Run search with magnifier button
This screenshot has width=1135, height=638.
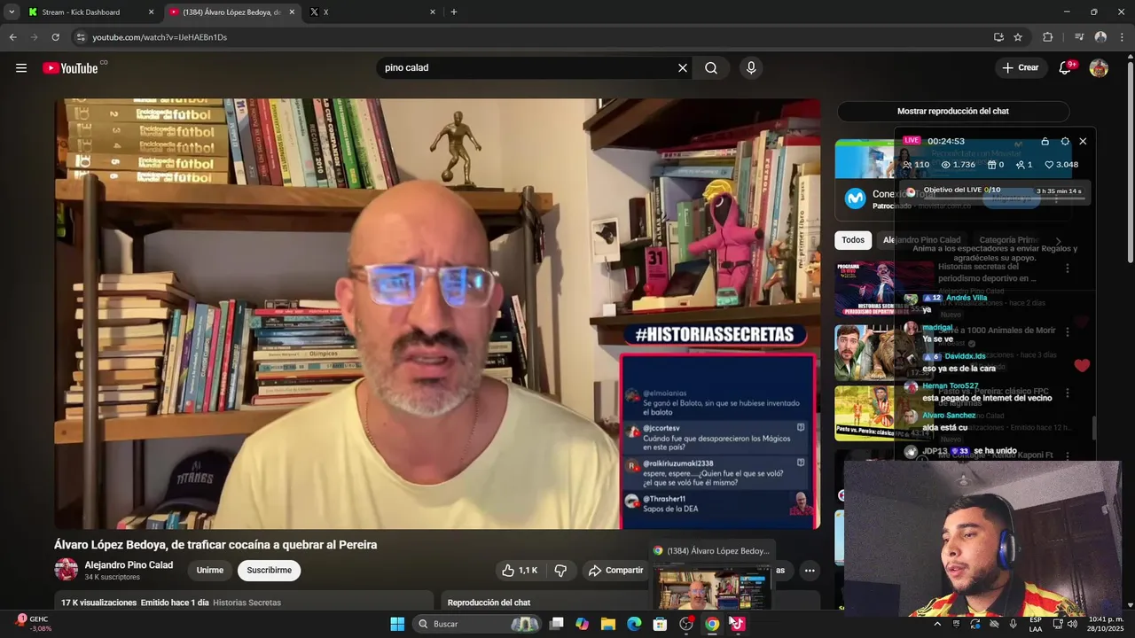click(x=711, y=68)
